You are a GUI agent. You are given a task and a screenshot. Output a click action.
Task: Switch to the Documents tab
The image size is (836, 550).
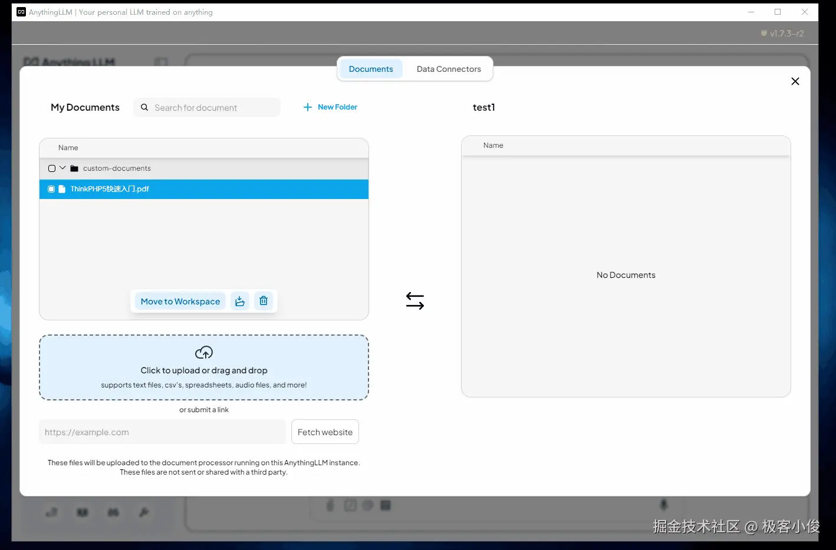click(371, 69)
